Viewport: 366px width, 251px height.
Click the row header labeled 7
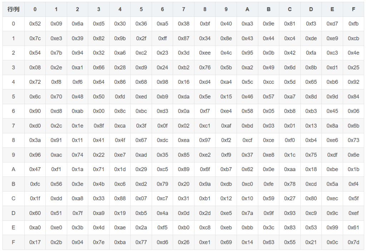13,126
